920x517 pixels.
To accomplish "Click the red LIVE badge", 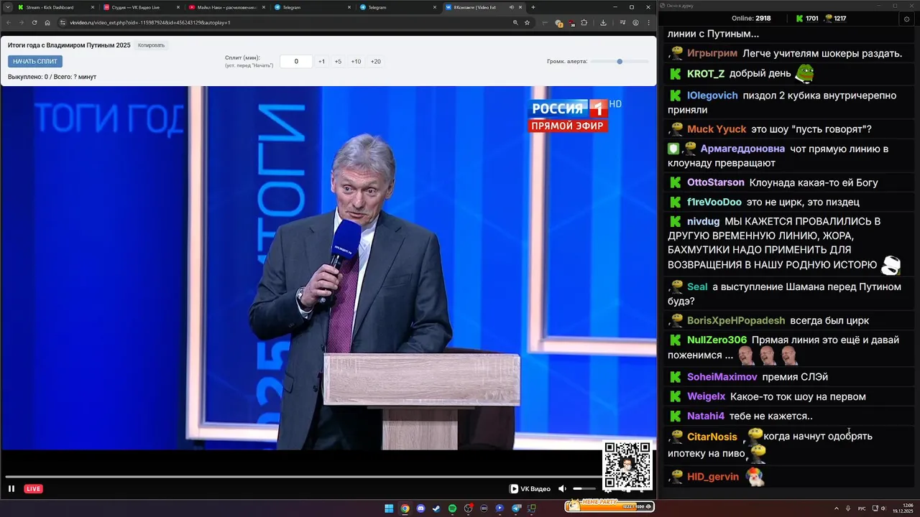I will (33, 488).
